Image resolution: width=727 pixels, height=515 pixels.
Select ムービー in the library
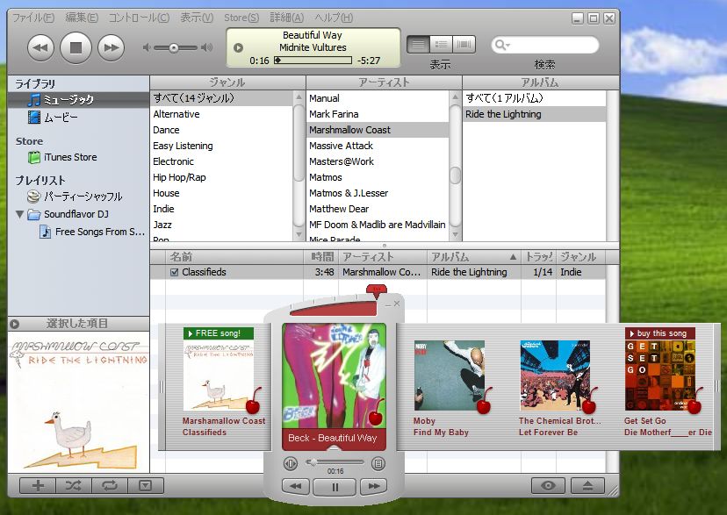[78, 118]
